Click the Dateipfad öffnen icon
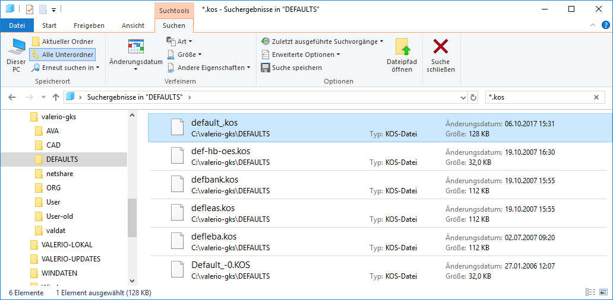This screenshot has height=300, width=613. 402,55
